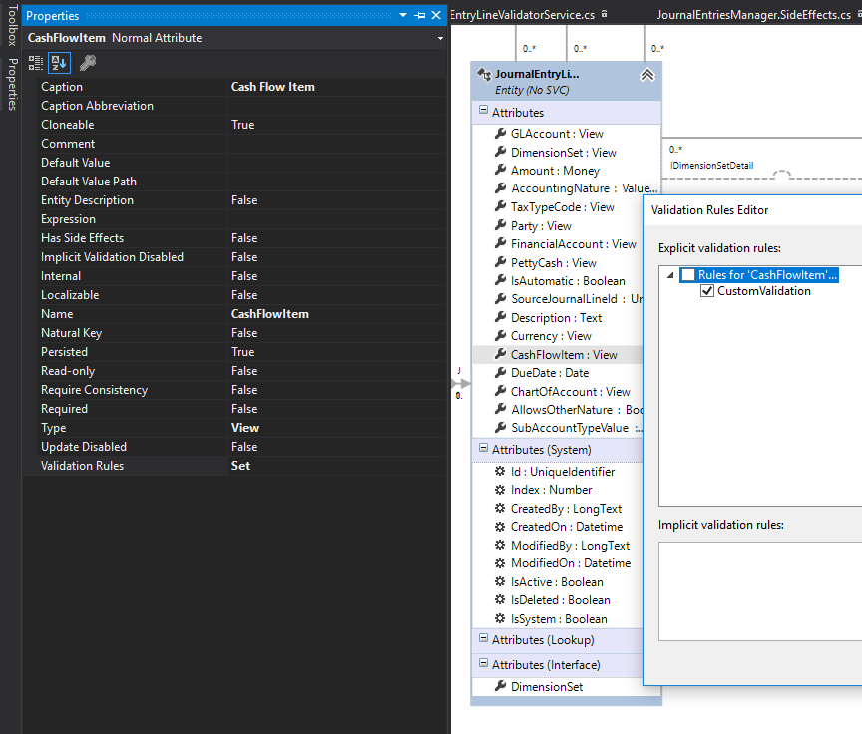Select ModifiedOn : Datetime system attribute
This screenshot has height=734, width=862.
click(x=570, y=563)
